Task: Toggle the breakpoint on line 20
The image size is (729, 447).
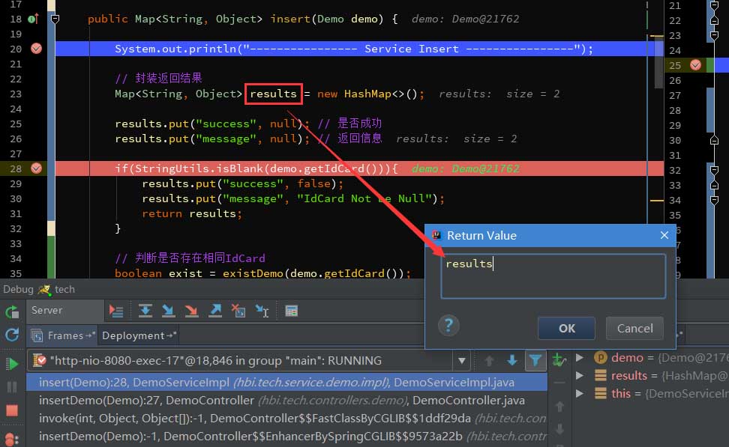Action: point(36,48)
